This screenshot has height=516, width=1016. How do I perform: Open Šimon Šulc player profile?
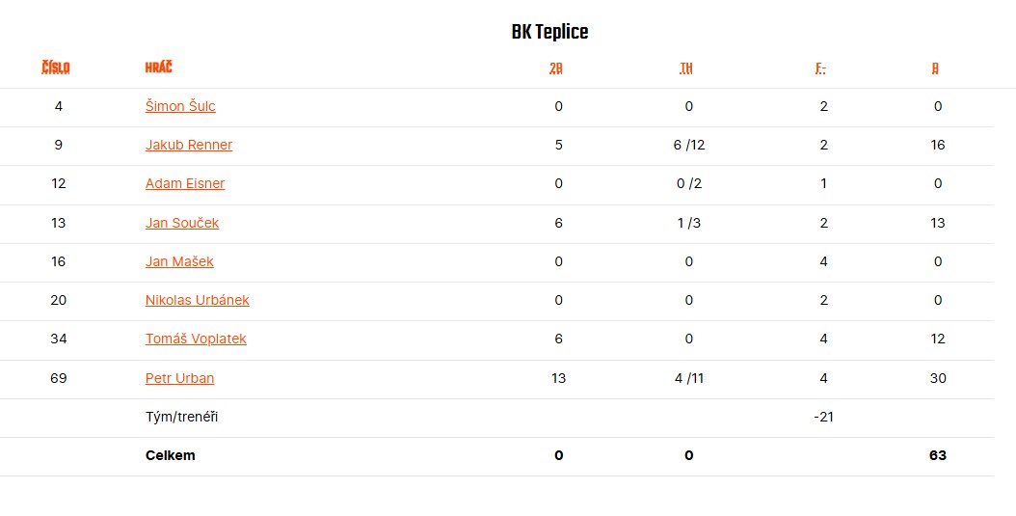[180, 106]
